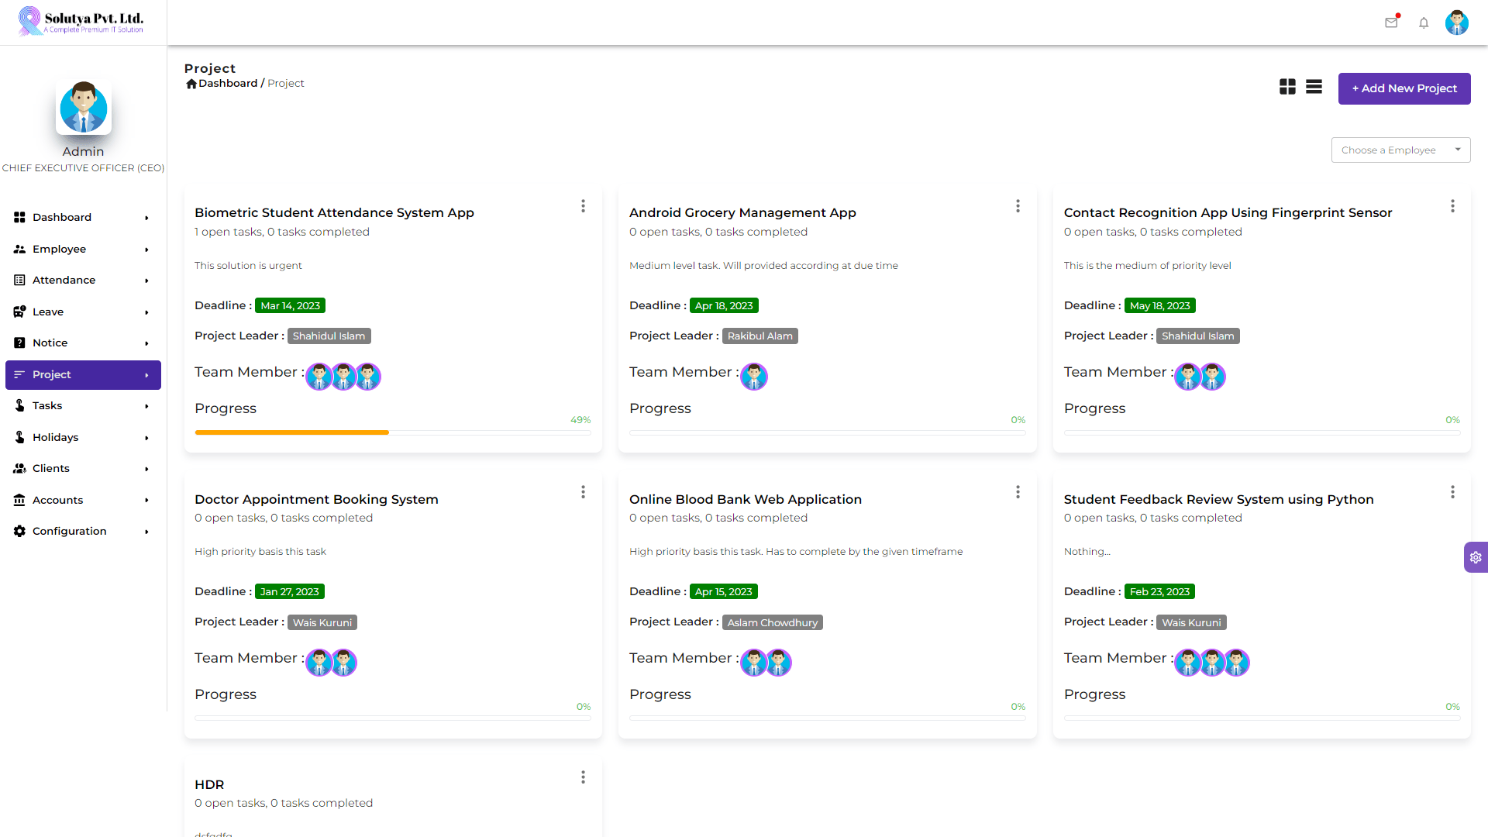Expand the Employee sidebar menu

click(83, 249)
